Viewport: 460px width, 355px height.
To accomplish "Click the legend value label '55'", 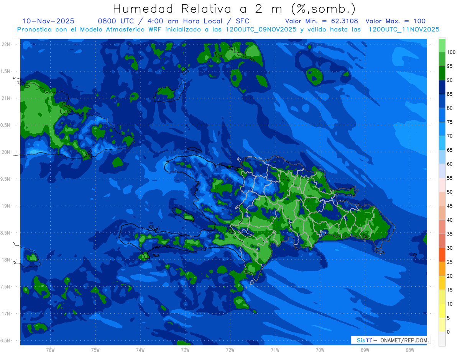I will [450, 178].
